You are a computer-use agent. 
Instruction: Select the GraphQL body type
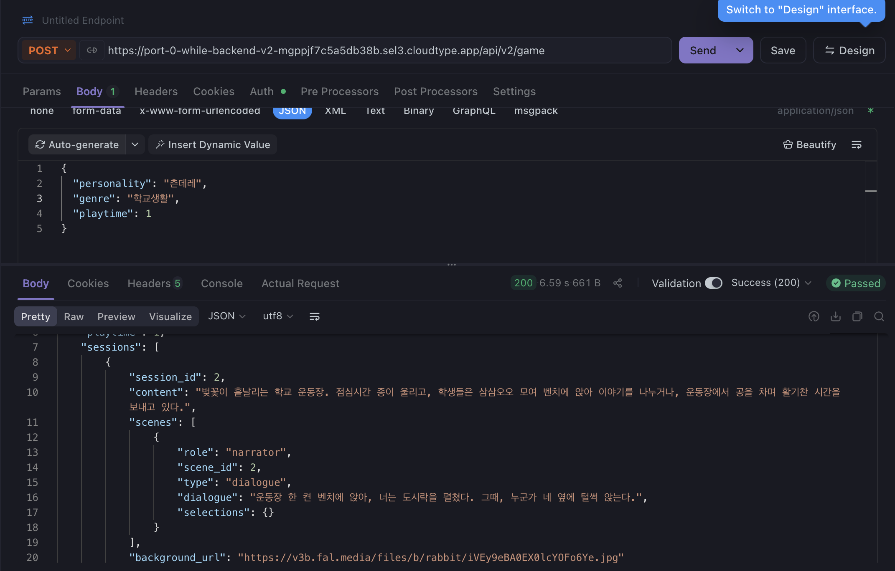pos(474,111)
